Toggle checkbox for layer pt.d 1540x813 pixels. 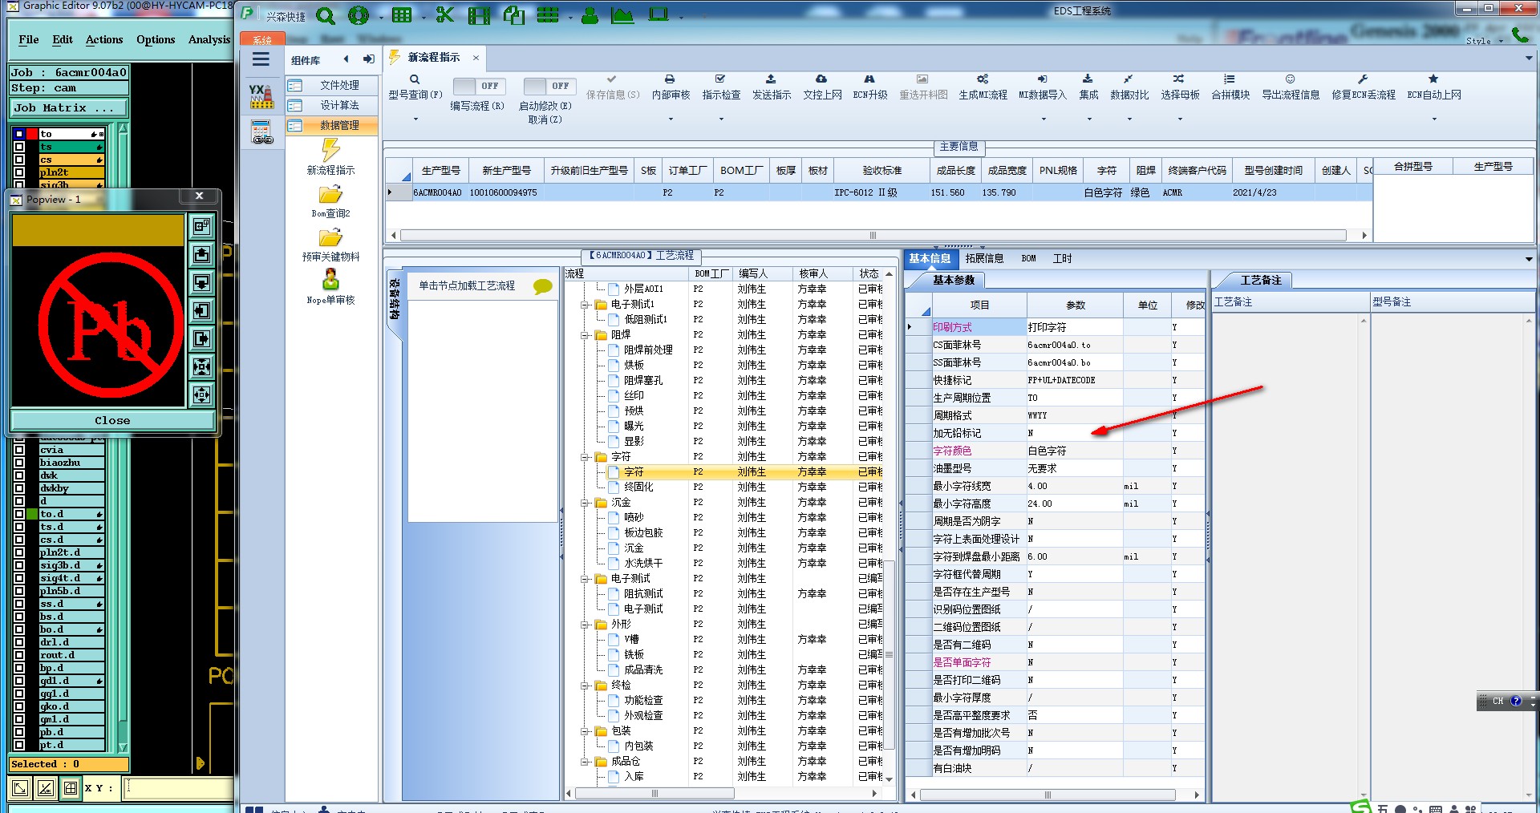[19, 745]
